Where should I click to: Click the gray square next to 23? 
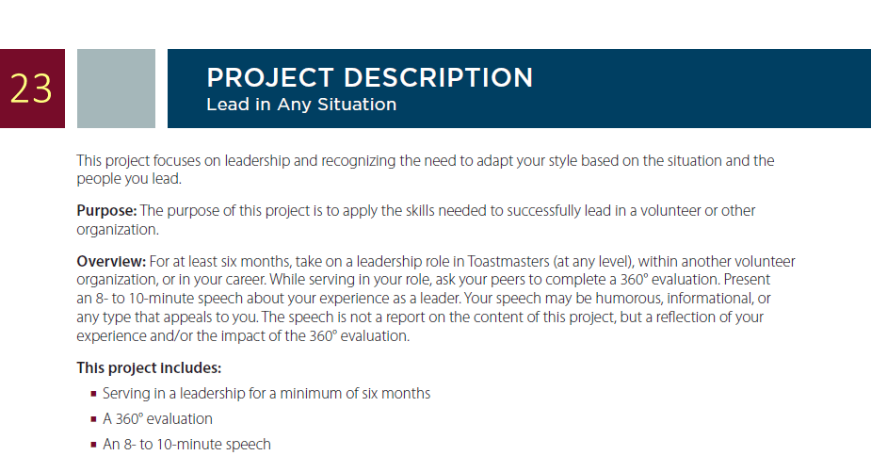pyautogui.click(x=116, y=89)
